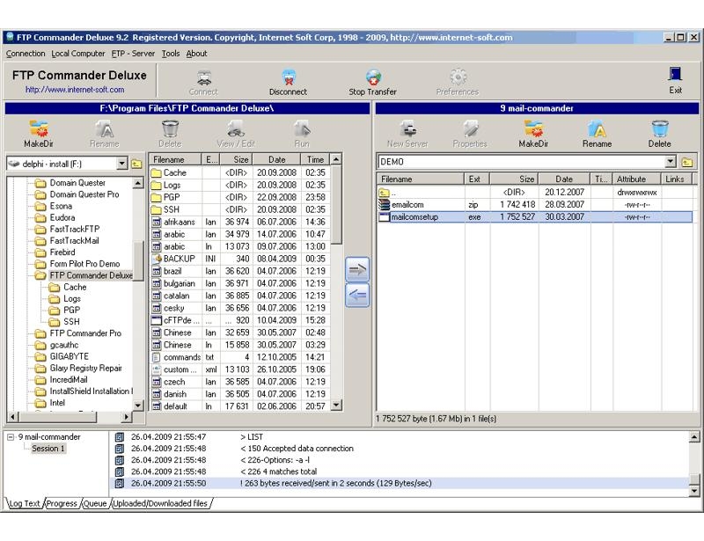This screenshot has width=704, height=541.
Task: Select the SSH subfolder in tree
Action: tap(71, 321)
